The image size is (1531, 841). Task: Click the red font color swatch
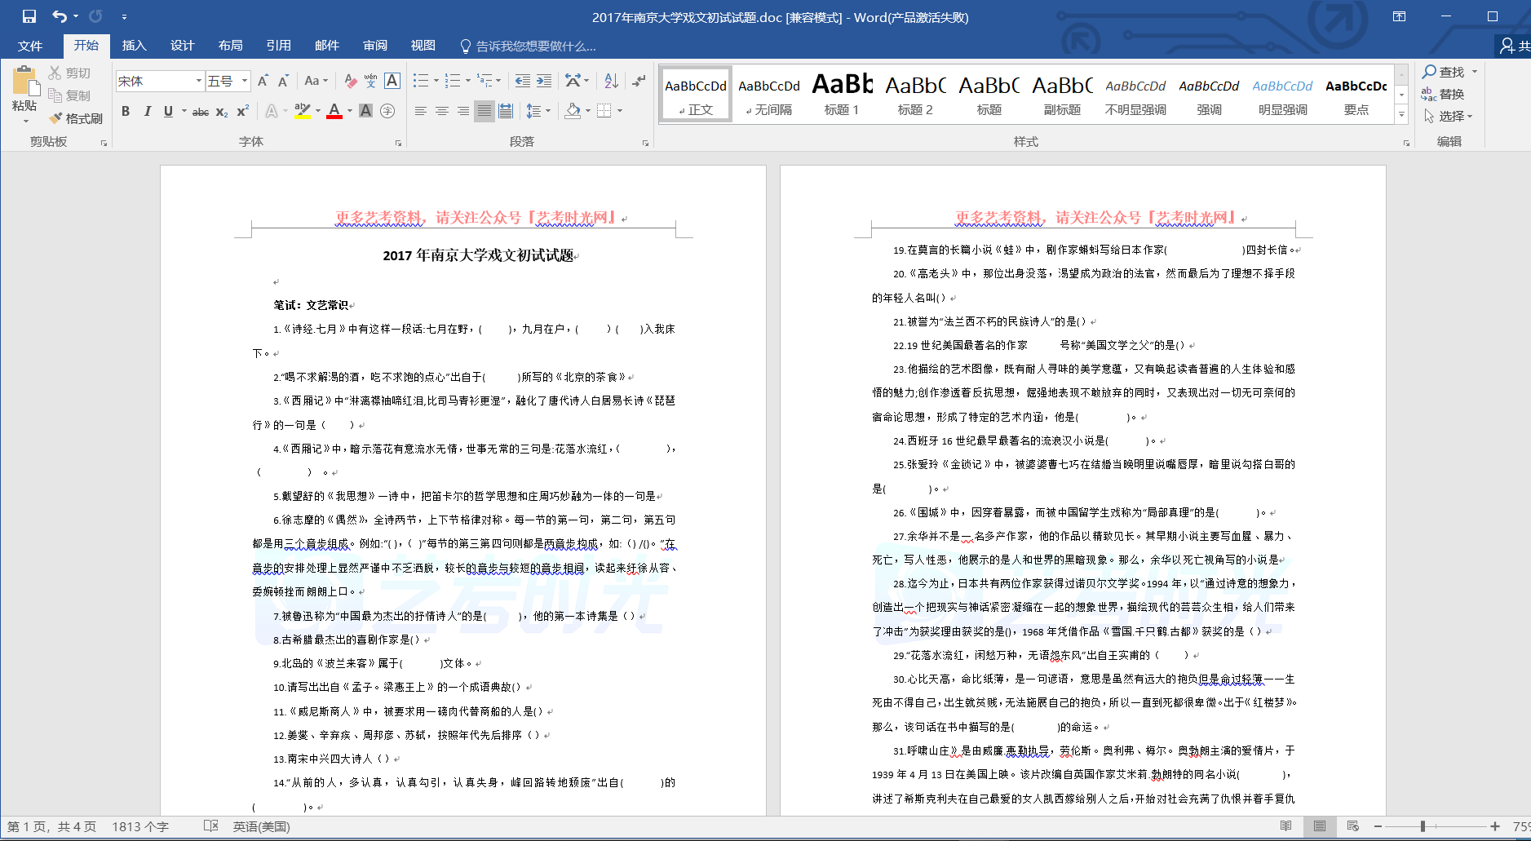click(x=334, y=112)
